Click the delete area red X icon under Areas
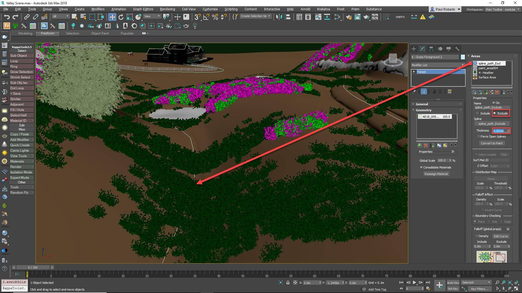 (x=497, y=92)
